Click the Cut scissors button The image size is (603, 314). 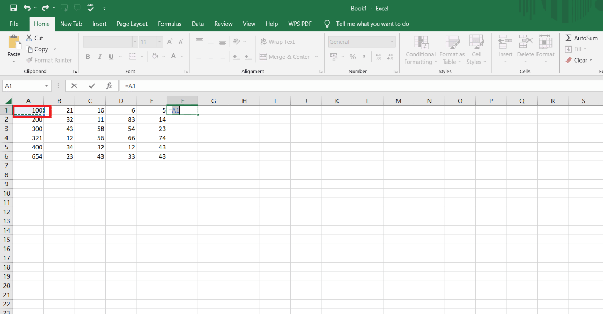coord(35,38)
